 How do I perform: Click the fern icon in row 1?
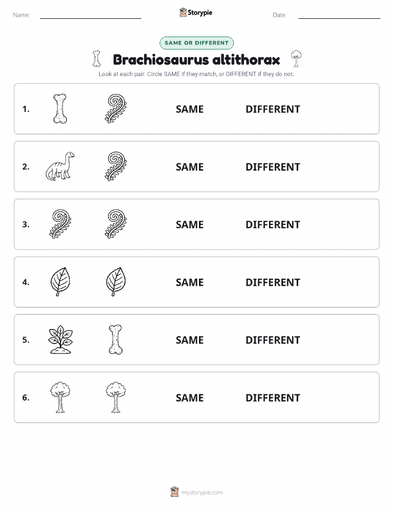pos(116,109)
